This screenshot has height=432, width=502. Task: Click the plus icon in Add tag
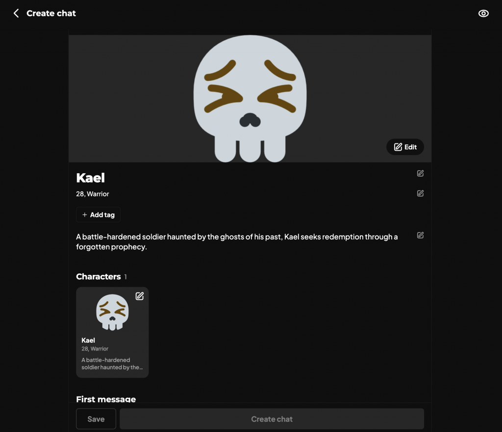pos(84,215)
